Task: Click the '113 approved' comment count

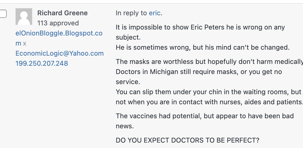Action: point(58,23)
